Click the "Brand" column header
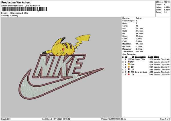Viewport: 171px width, 121px height. coord(156,57)
